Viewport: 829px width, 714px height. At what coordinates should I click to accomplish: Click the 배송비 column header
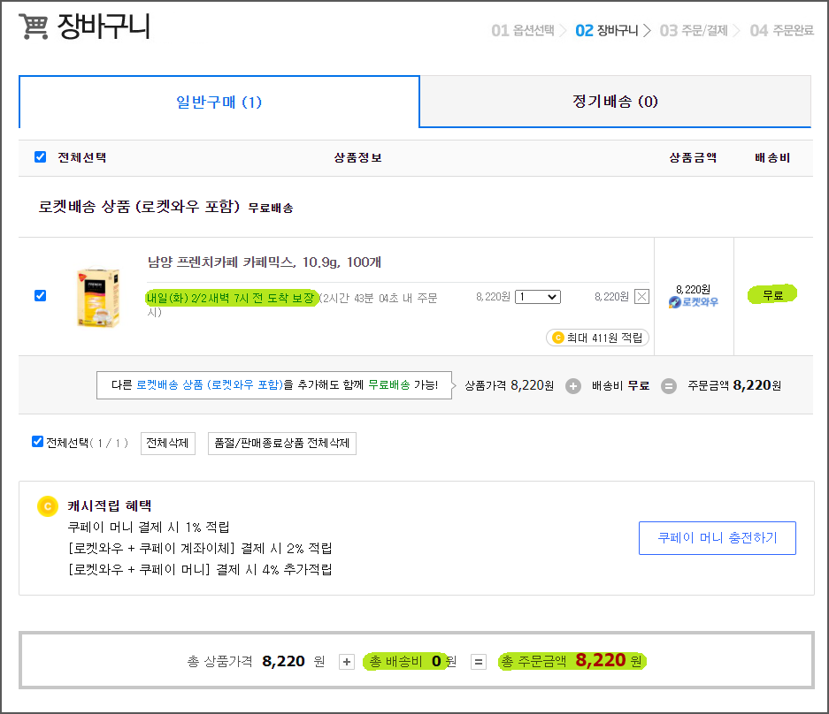[x=772, y=158]
